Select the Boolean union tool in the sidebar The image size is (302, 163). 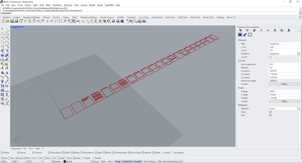(7, 55)
